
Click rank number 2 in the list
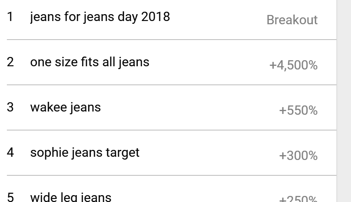(x=12, y=63)
